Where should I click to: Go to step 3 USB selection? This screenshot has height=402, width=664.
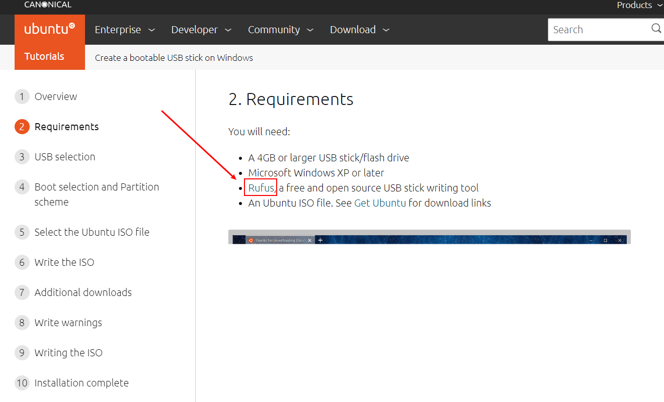click(x=55, y=157)
